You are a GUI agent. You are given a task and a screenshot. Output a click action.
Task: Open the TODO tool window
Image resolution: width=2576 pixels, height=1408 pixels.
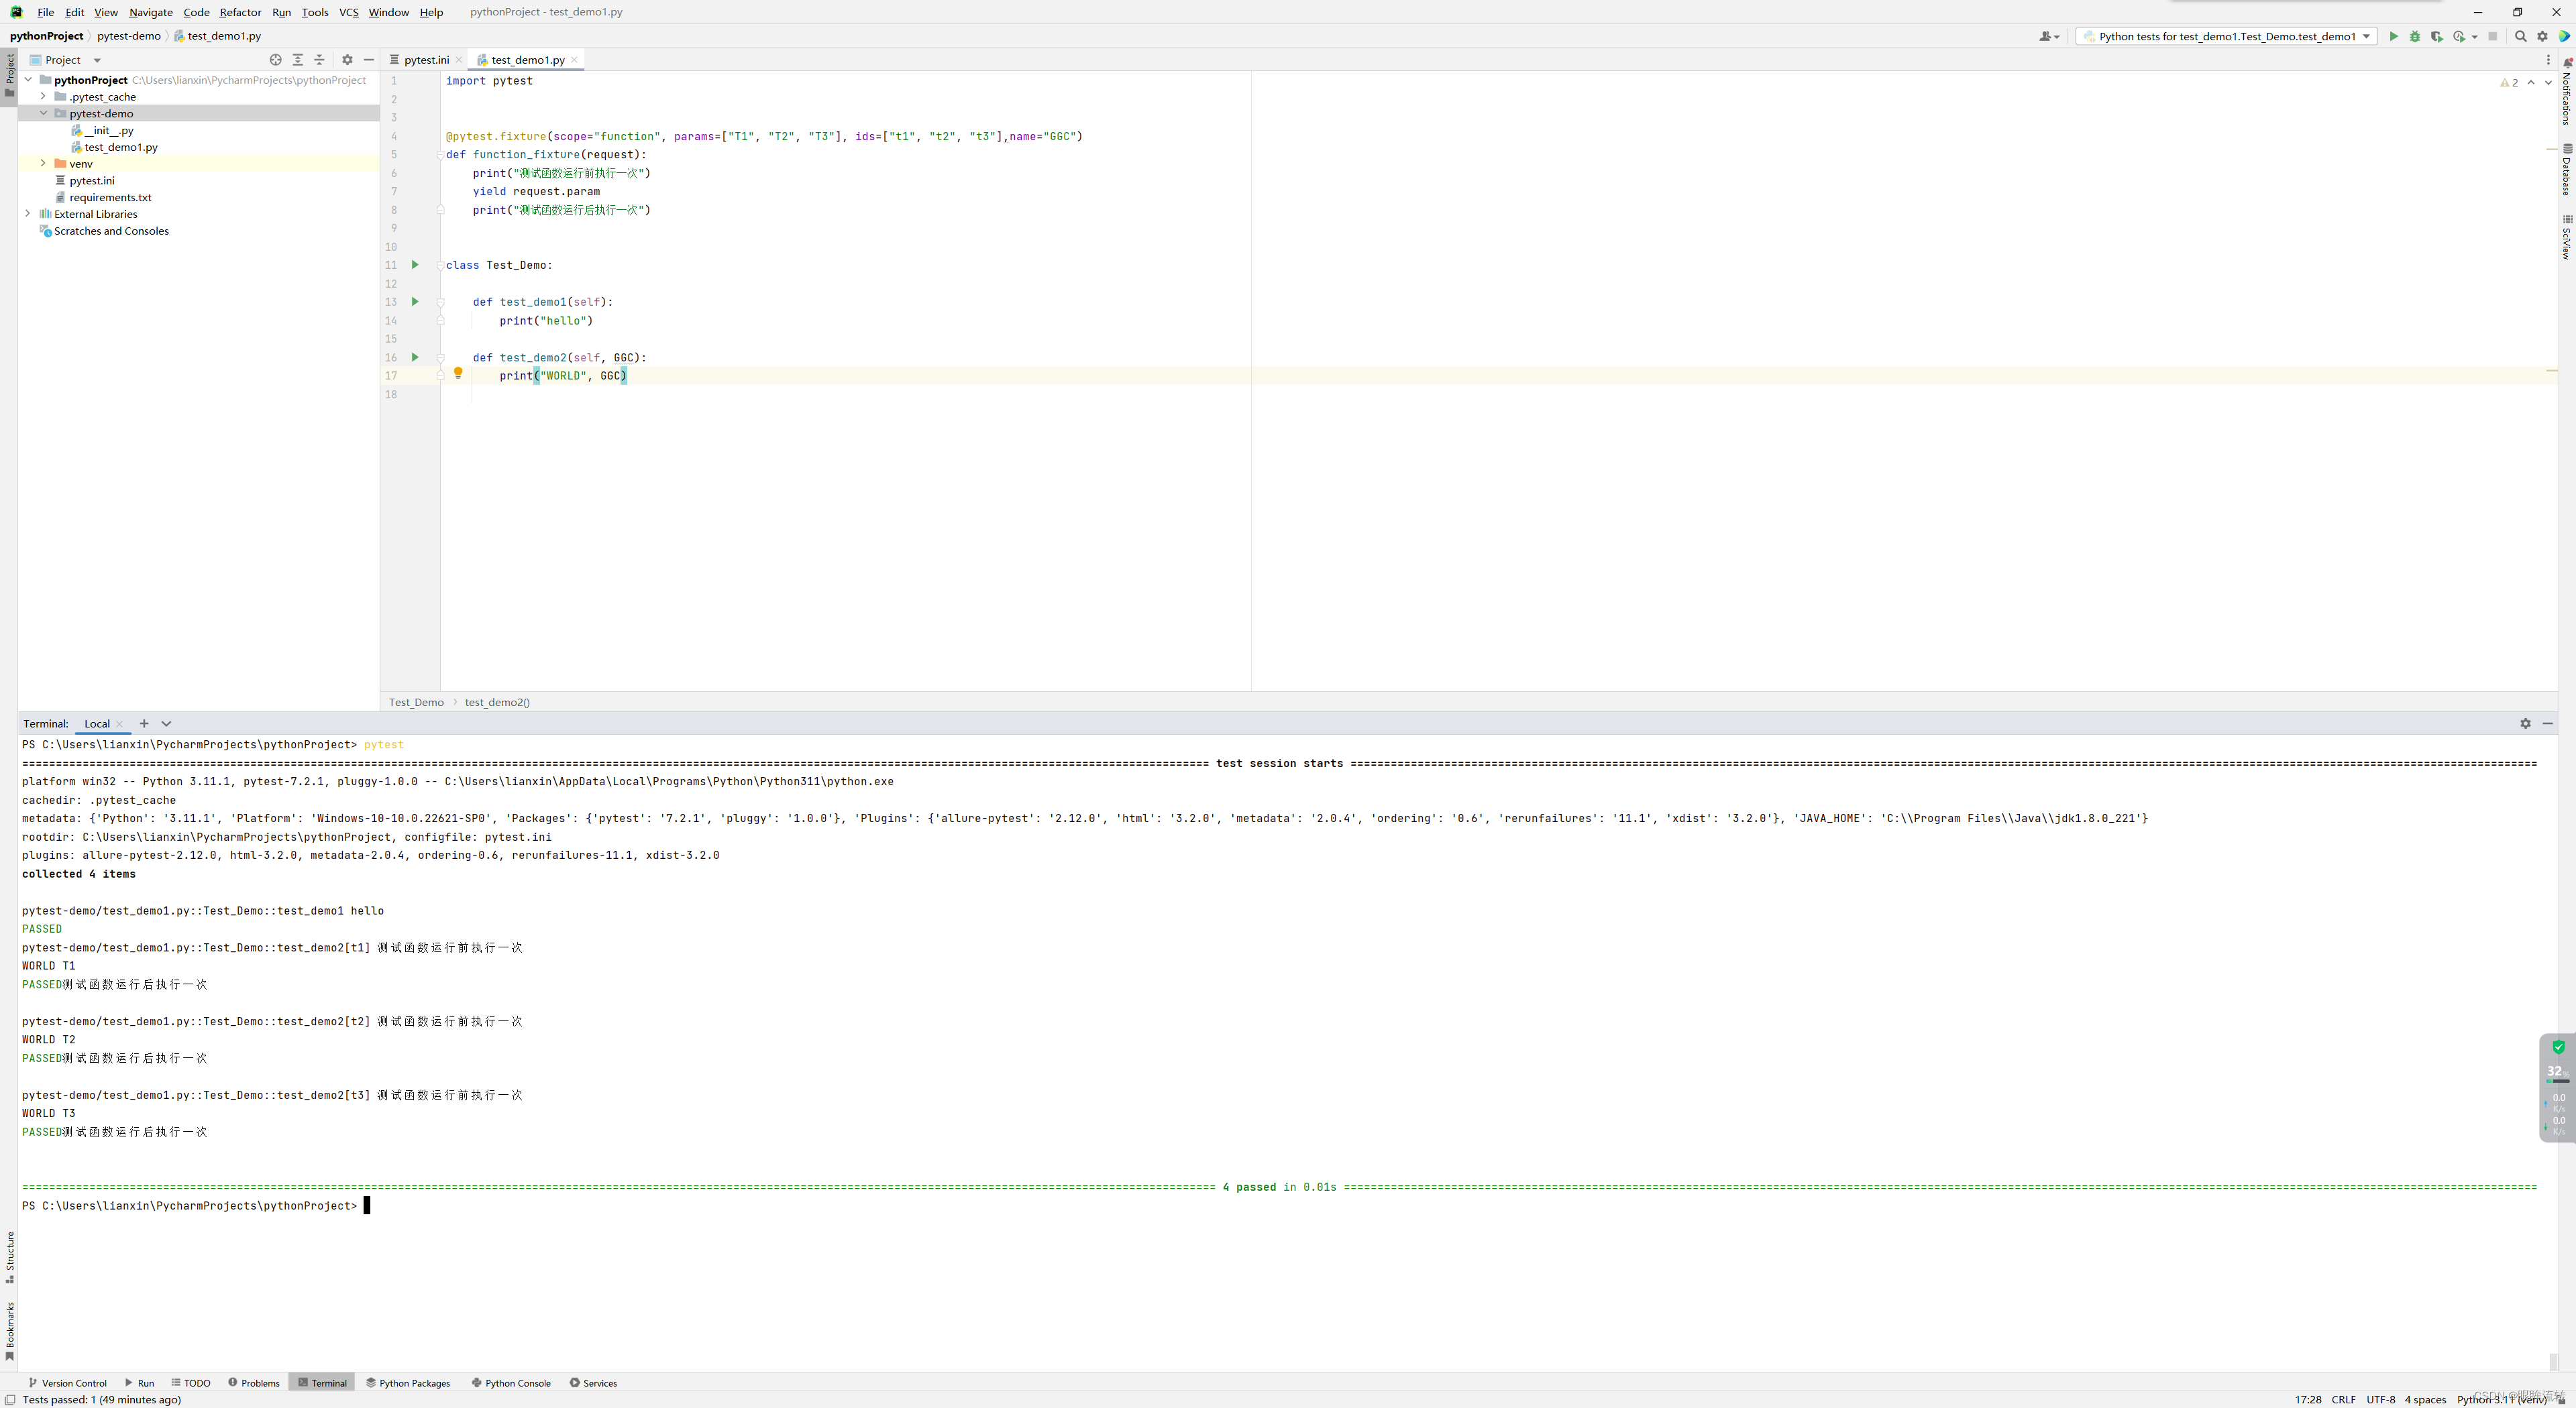click(x=191, y=1383)
